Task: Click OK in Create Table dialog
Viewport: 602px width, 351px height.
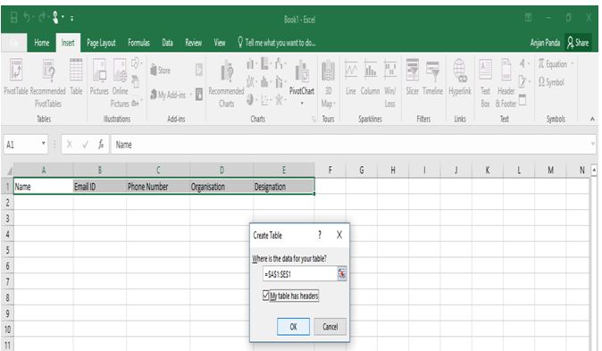Action: 293,326
